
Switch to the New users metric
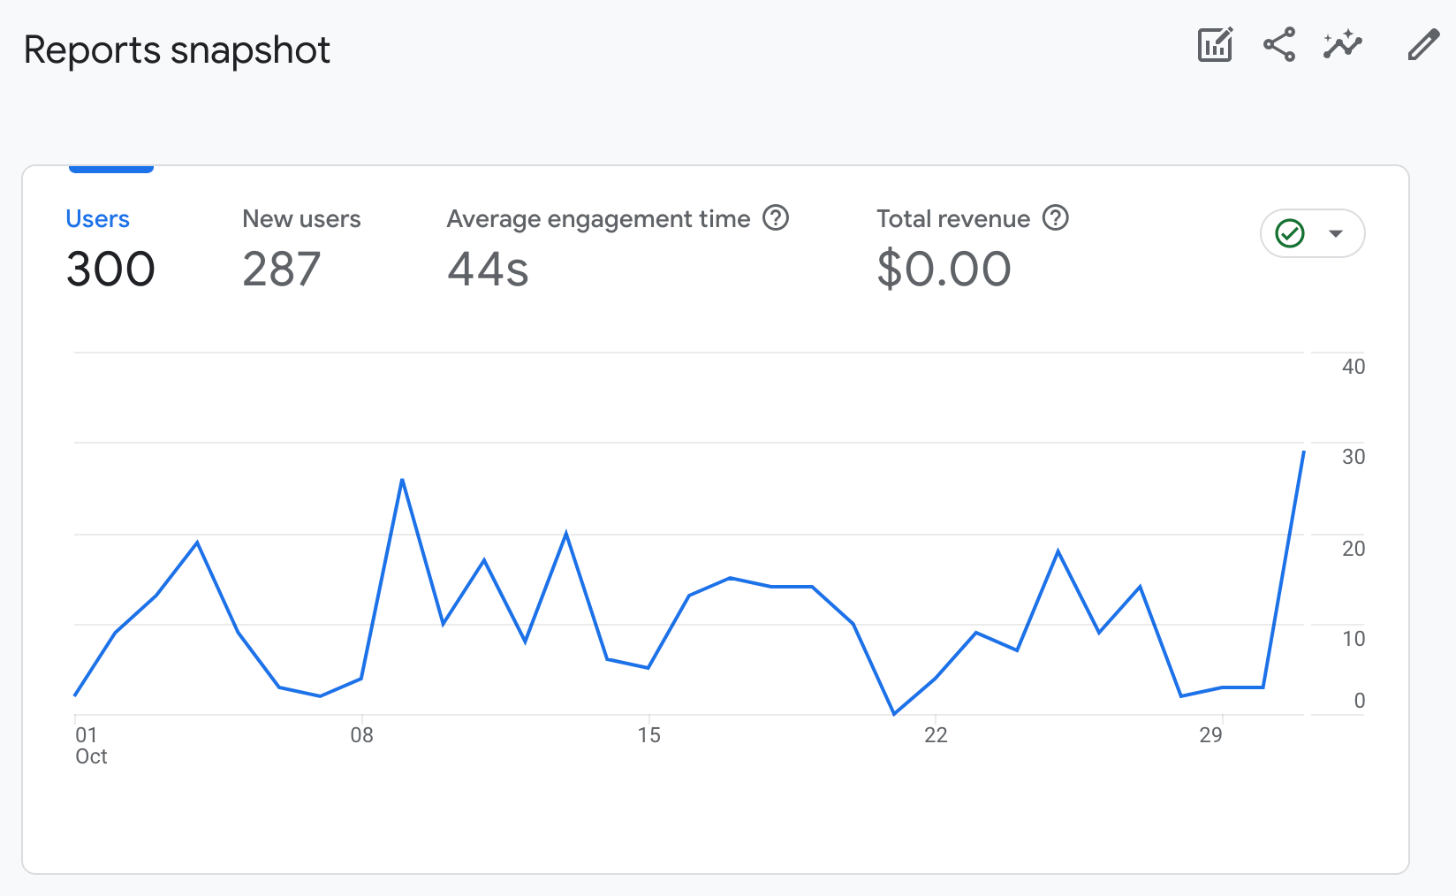[301, 219]
